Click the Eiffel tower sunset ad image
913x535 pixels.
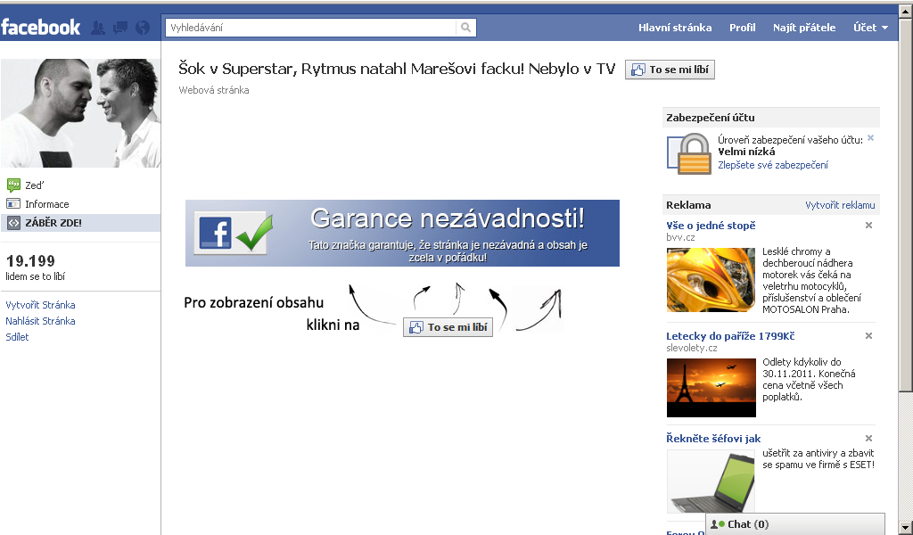(x=711, y=388)
